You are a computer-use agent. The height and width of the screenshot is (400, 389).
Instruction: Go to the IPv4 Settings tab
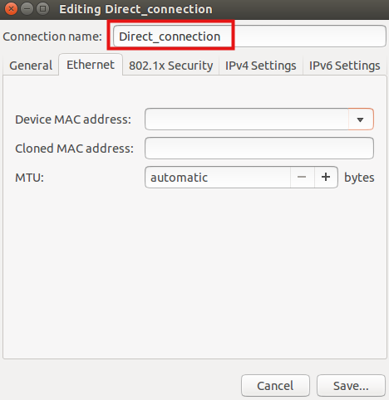pos(261,66)
